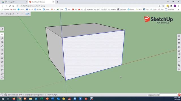Open the hamburger menu beside Untitled
Screen dimensions: 181x101
coord(2,14)
